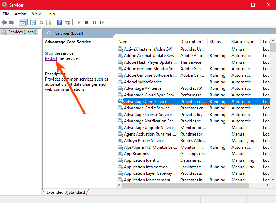This screenshot has width=276, height=203.
Task: Select Agent Activation Runtime row
Action: (x=194, y=134)
